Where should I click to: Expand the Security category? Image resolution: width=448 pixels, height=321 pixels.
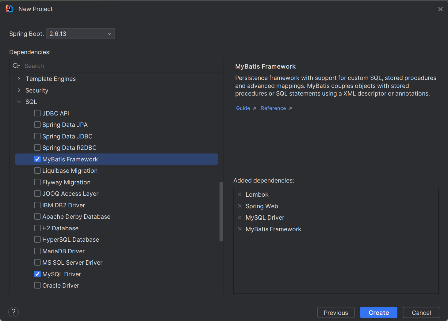[19, 90]
